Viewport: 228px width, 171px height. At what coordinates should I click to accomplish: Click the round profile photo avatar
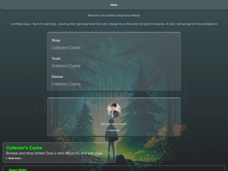click(x=114, y=110)
